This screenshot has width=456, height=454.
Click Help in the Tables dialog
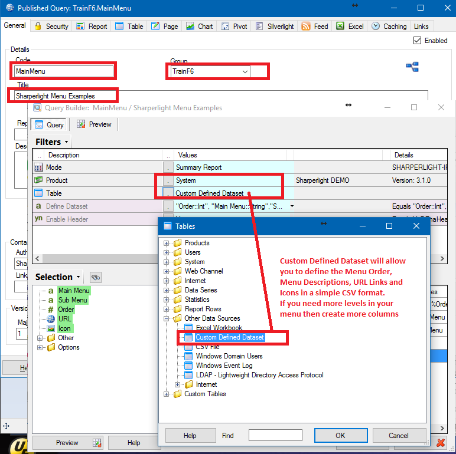tap(190, 435)
